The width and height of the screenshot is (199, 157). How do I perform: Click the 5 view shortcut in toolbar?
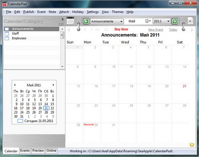coord(85,29)
